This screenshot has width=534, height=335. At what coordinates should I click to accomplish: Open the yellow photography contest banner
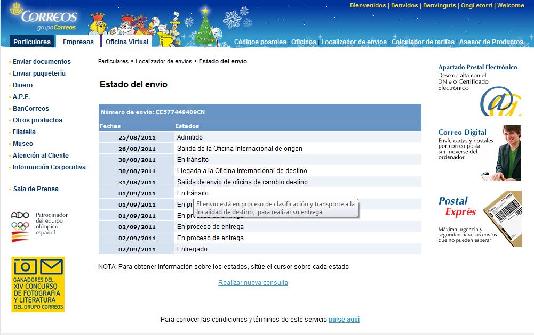click(38, 284)
